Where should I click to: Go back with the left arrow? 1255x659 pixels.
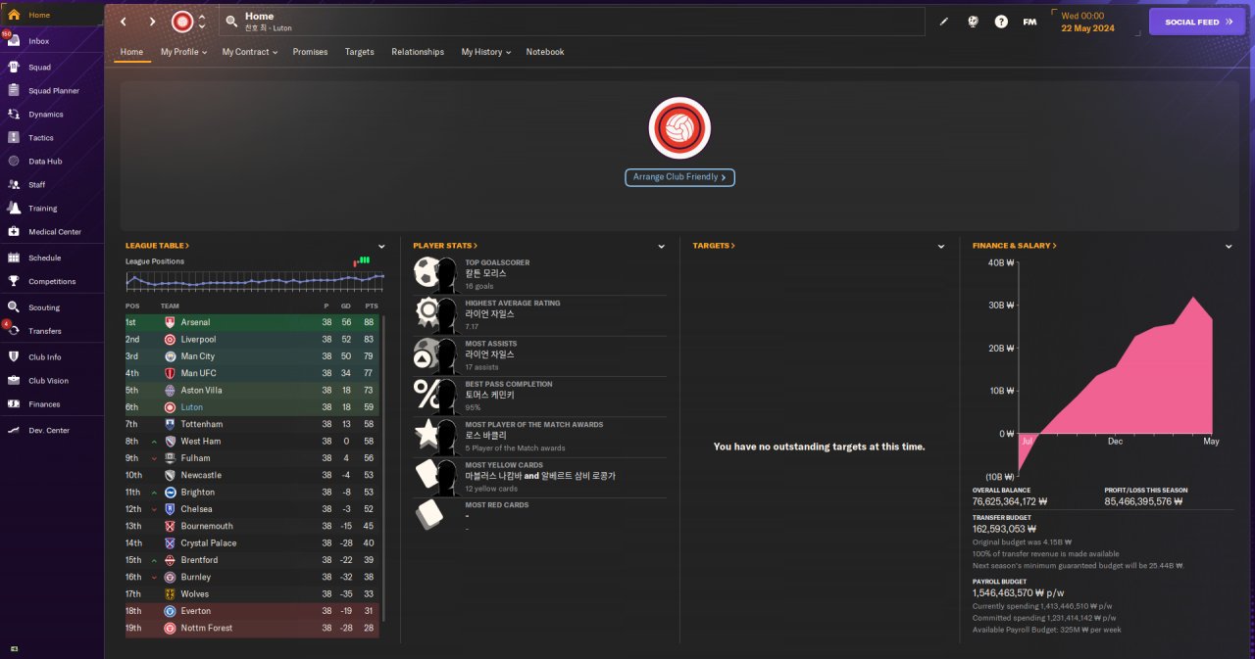pyautogui.click(x=123, y=22)
